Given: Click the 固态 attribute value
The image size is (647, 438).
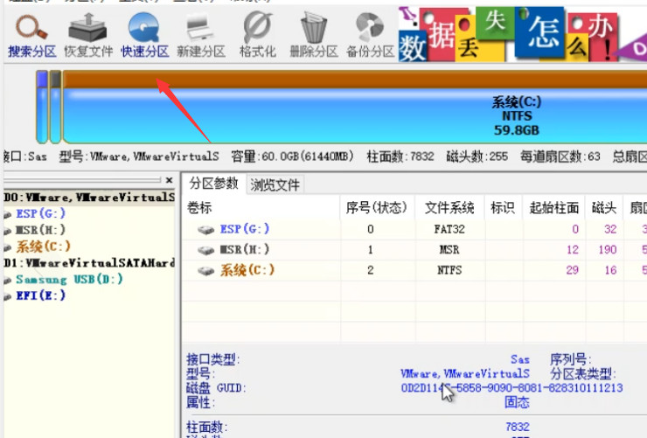Looking at the screenshot, I should [x=517, y=402].
